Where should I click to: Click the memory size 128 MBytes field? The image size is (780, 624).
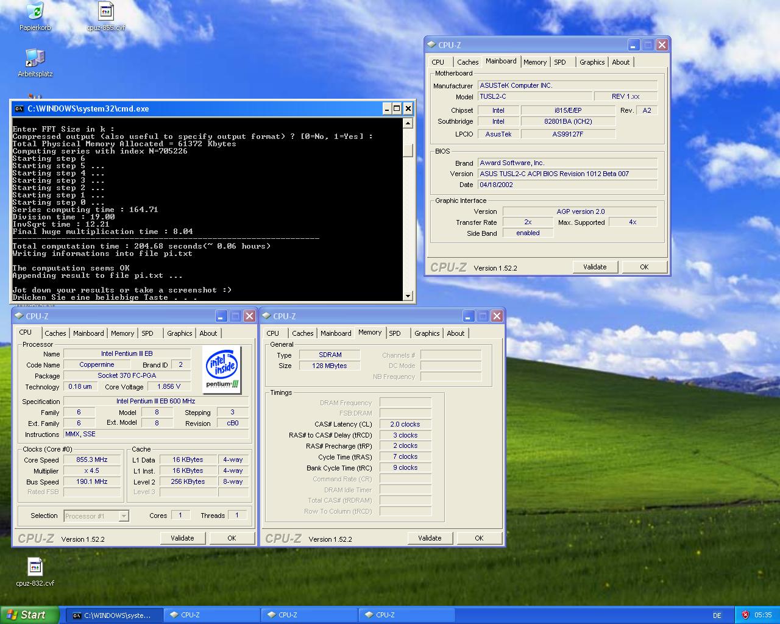(330, 366)
